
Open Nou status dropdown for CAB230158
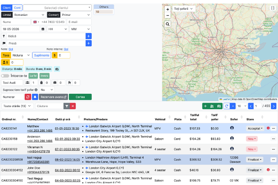pos(252,139)
